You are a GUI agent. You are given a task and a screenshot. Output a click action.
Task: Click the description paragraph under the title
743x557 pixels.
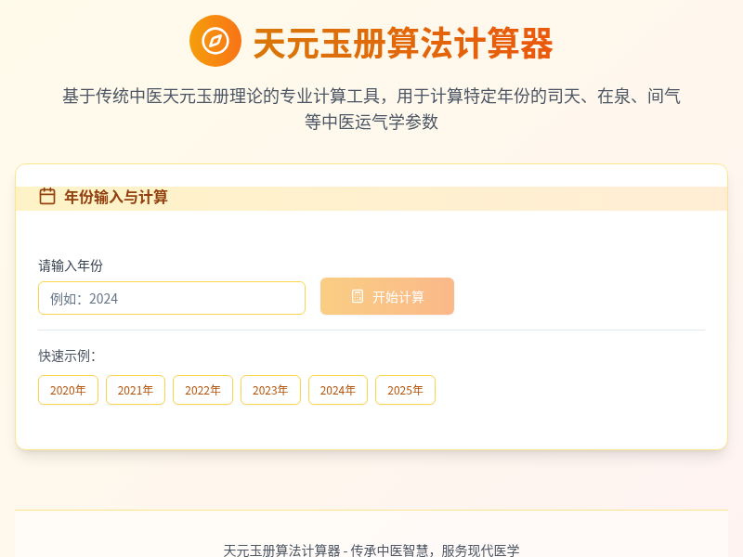[371, 109]
